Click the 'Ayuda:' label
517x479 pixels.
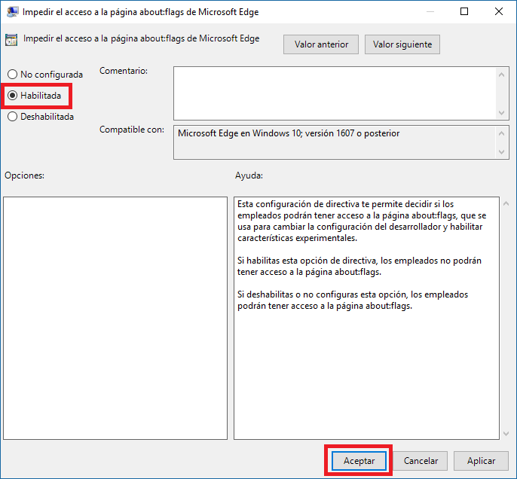tap(249, 175)
